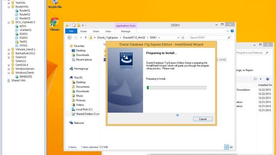Screen dimensions: 276x155
Task: Go up one folder level
Action: pos(86,37)
